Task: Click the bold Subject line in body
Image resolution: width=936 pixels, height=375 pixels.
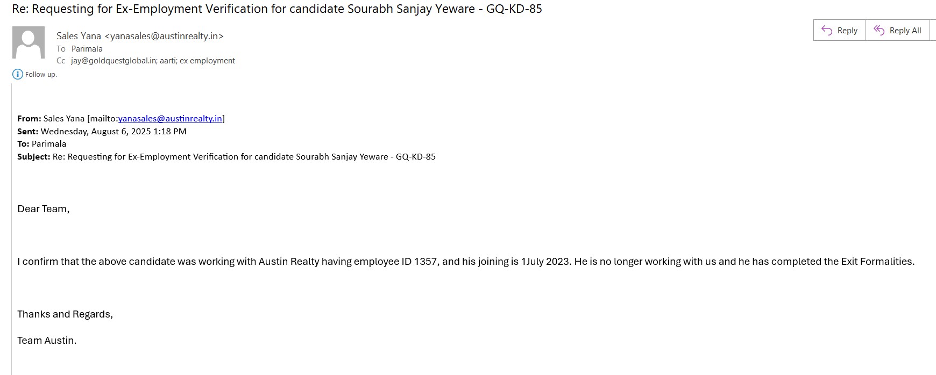Action: 226,157
